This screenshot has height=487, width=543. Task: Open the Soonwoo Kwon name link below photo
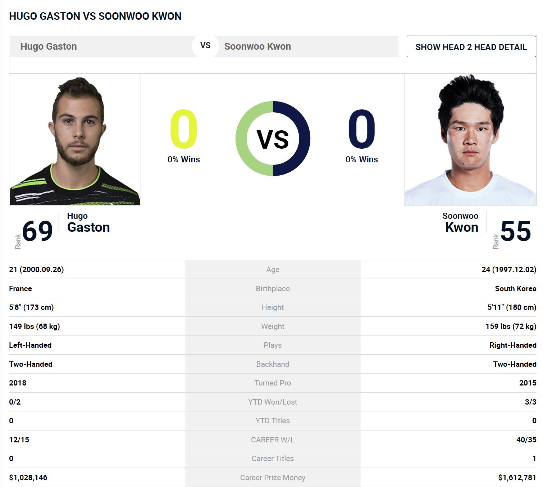[x=460, y=223]
